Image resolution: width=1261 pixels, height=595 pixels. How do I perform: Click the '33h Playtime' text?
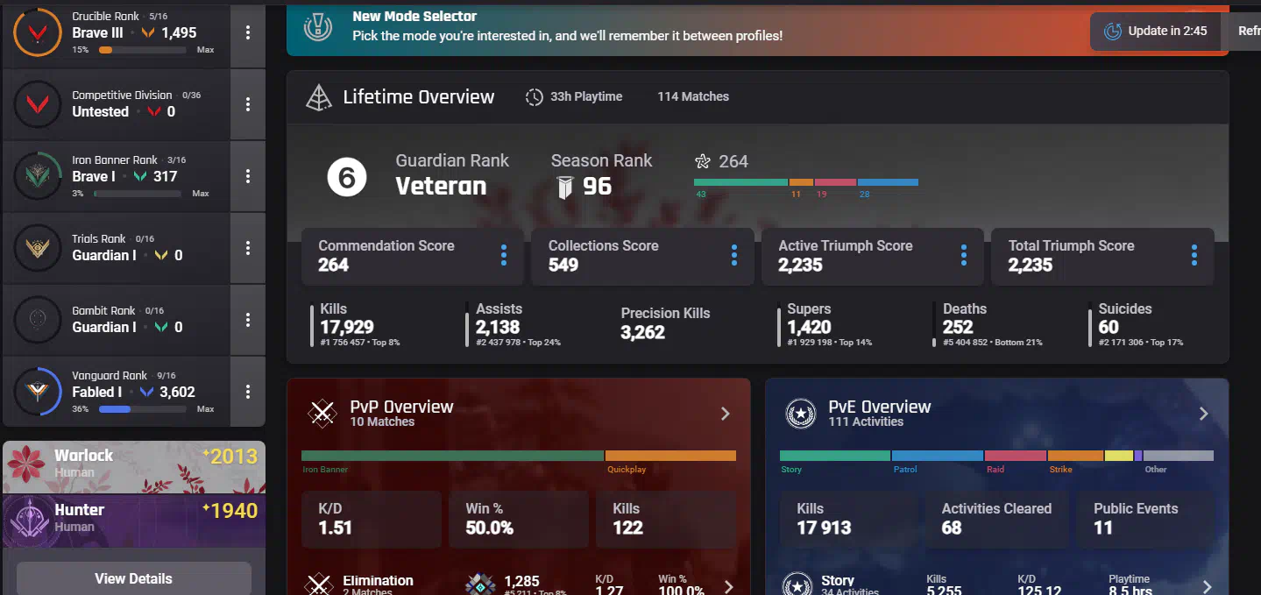tap(586, 96)
